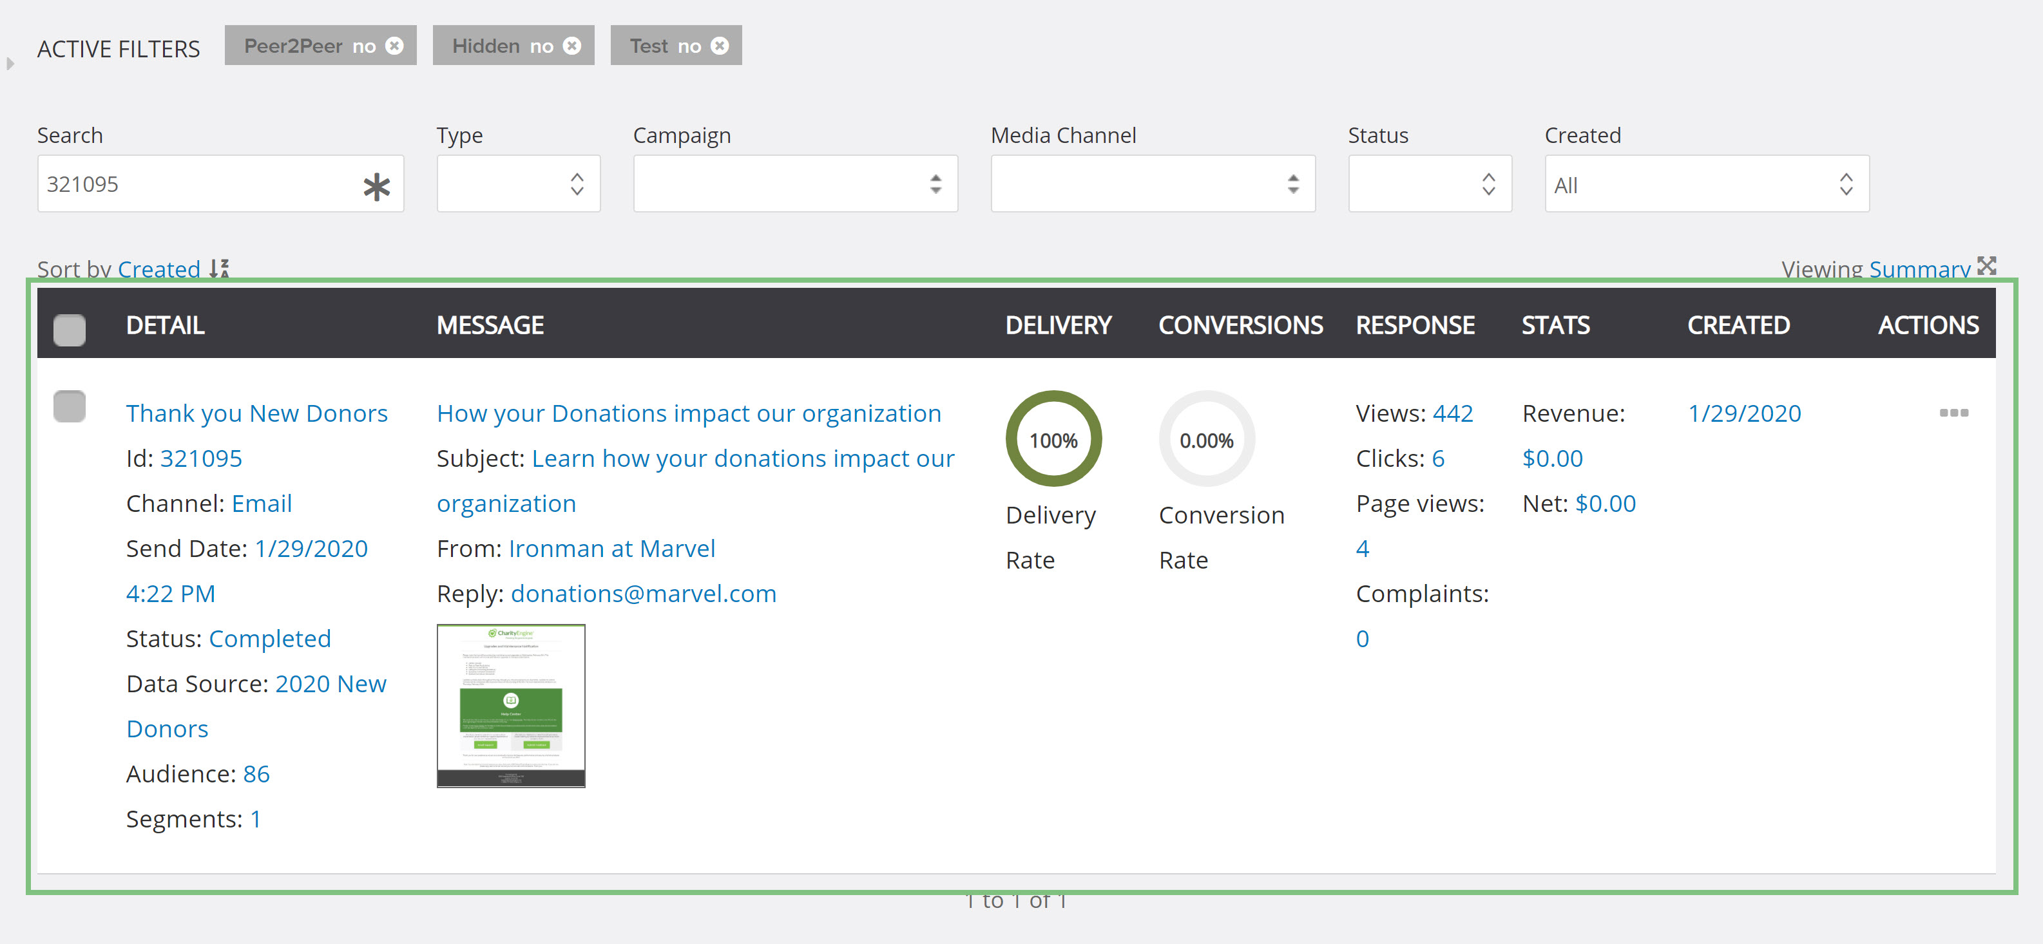Image resolution: width=2043 pixels, height=944 pixels.
Task: Click the DELIVERY column header
Action: (x=1059, y=325)
